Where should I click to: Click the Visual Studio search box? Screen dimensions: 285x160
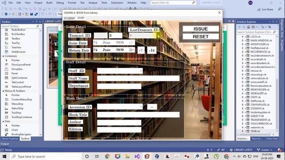(x=173, y=3)
